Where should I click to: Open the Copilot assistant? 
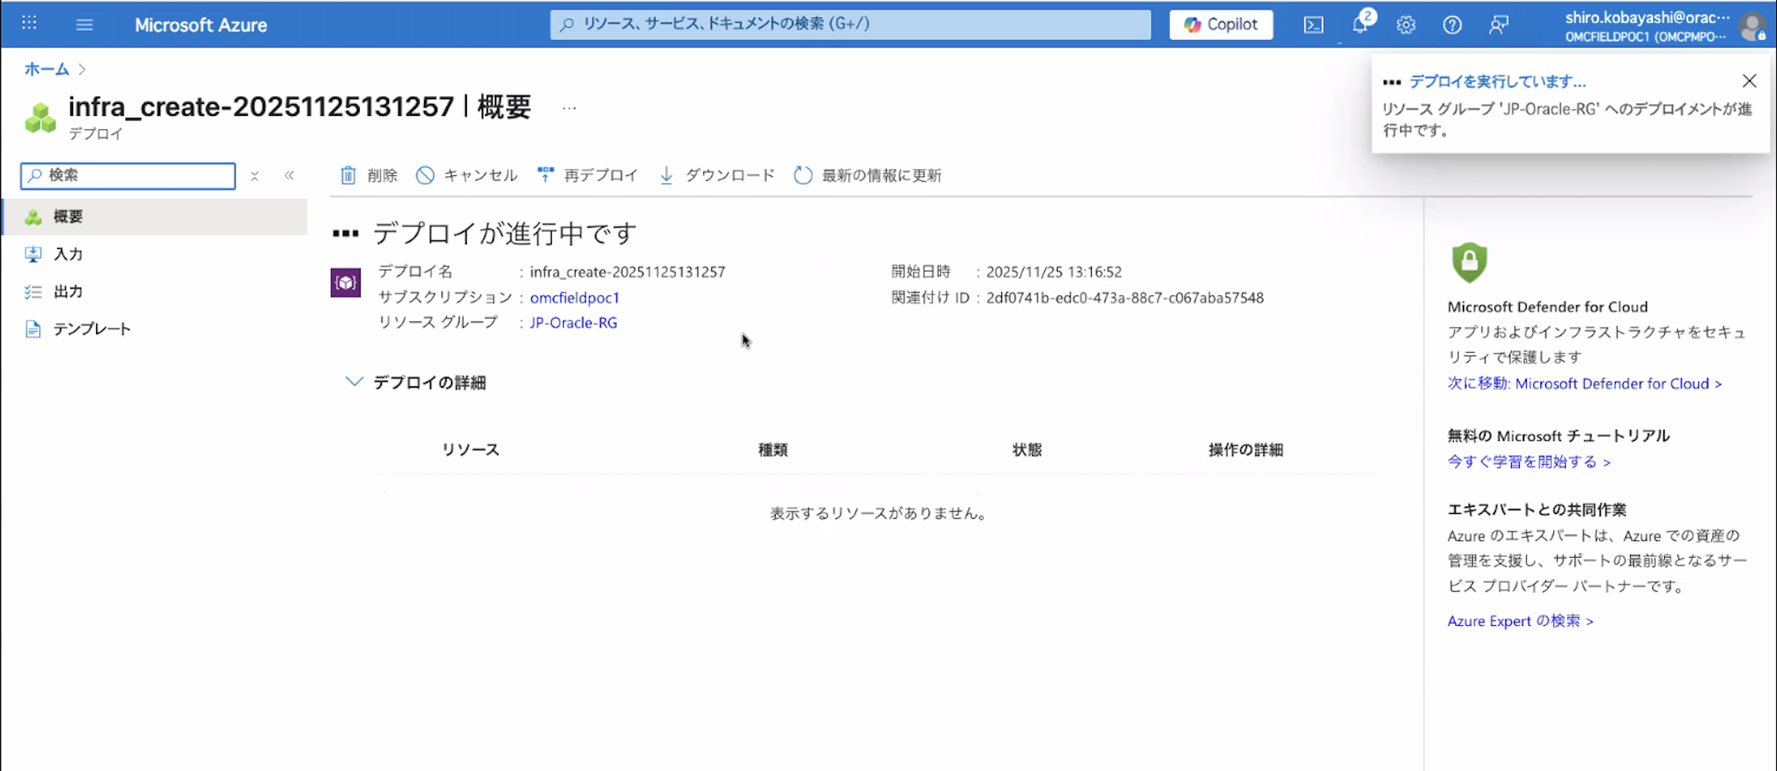point(1220,25)
